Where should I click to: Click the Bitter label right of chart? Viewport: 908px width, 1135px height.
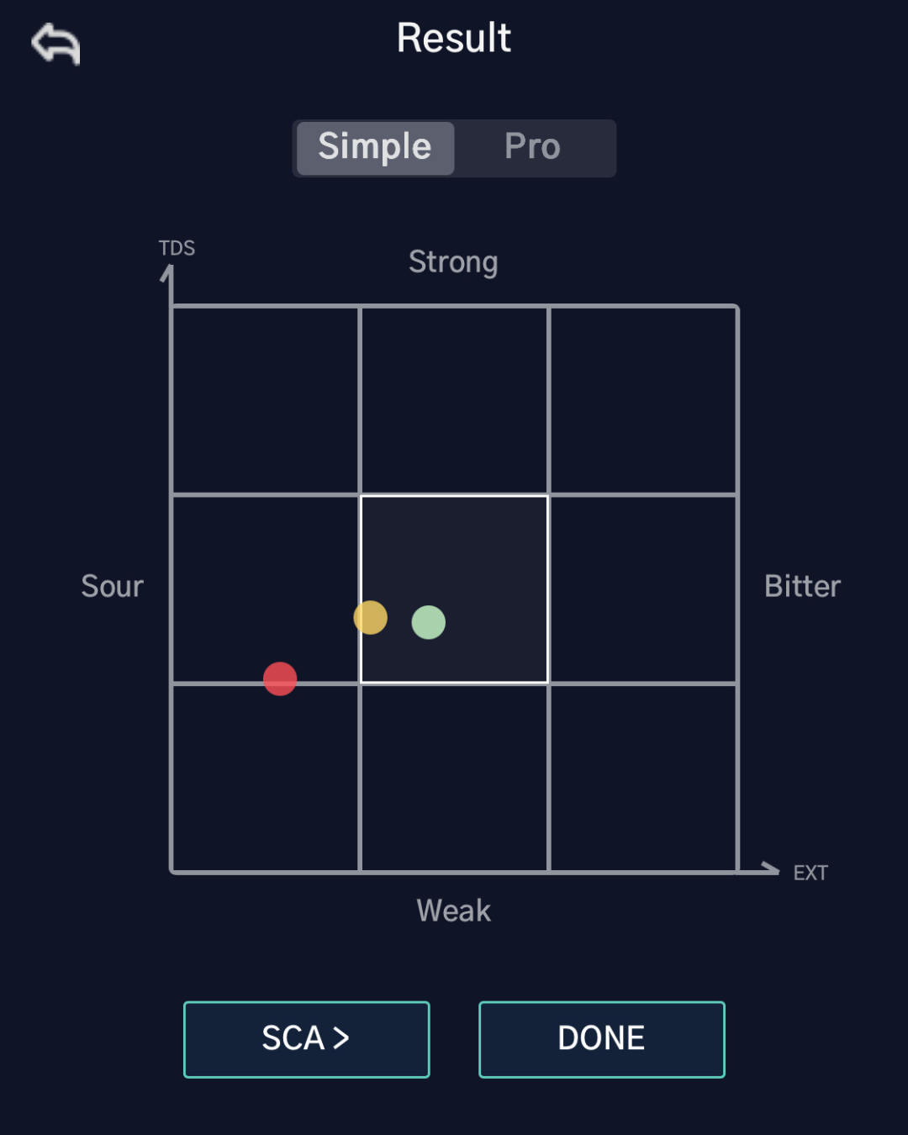coord(802,586)
